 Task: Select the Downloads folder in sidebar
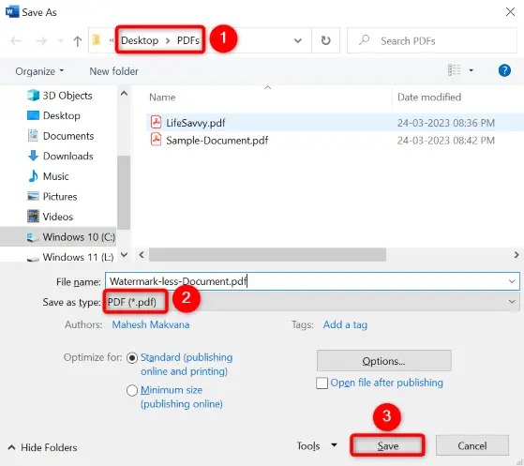tap(61, 156)
